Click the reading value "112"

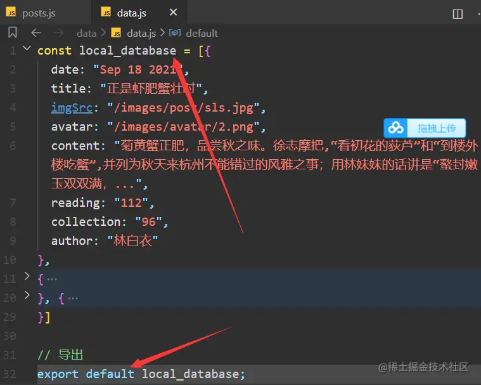tap(131, 203)
